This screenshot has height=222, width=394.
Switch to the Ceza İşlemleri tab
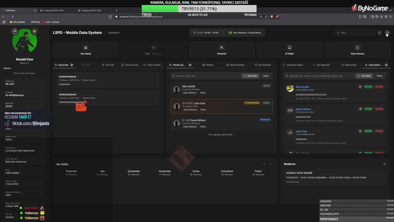tap(373, 65)
